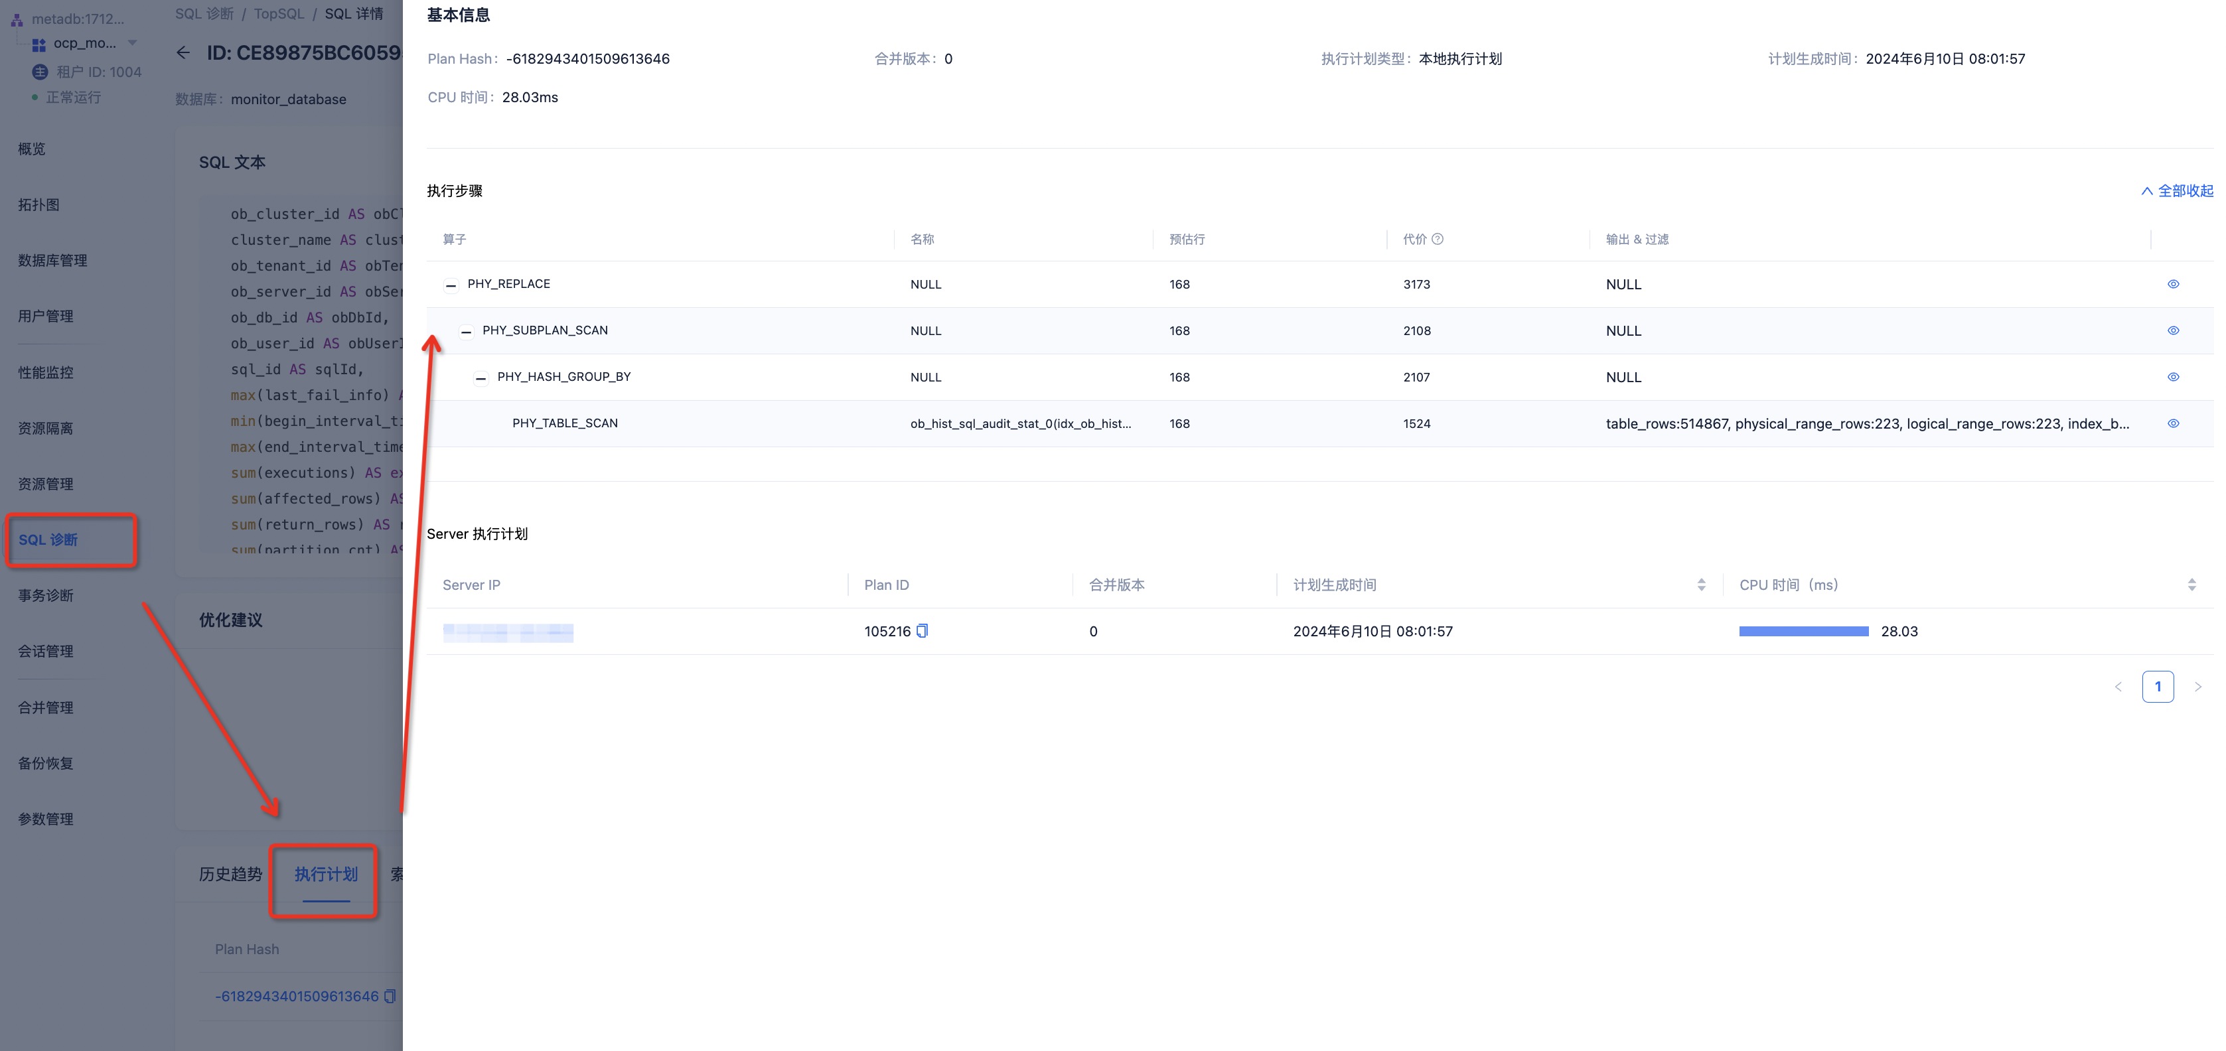Go to previous page arrow

2118,687
